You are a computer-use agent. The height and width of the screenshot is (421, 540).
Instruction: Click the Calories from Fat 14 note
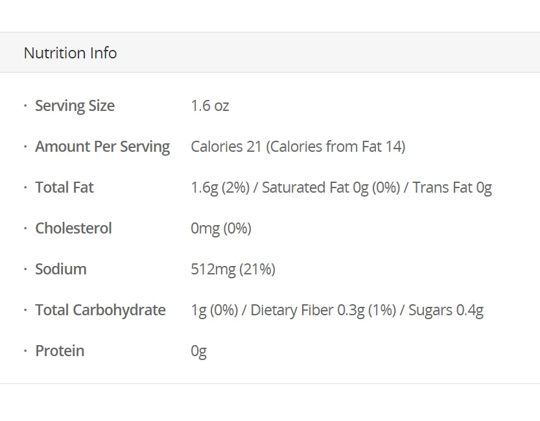pyautogui.click(x=335, y=147)
